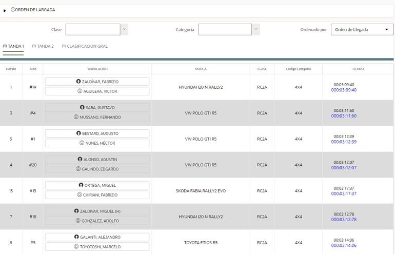Image resolution: width=395 pixels, height=254 pixels.
Task: Switch to the TANDA 1 tab
Action: [x=13, y=46]
